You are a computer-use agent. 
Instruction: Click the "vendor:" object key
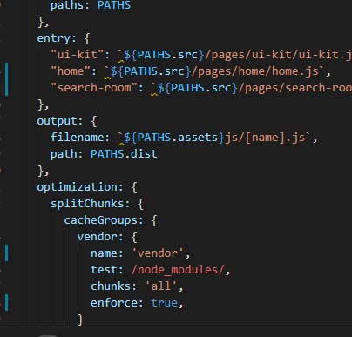[100, 237]
